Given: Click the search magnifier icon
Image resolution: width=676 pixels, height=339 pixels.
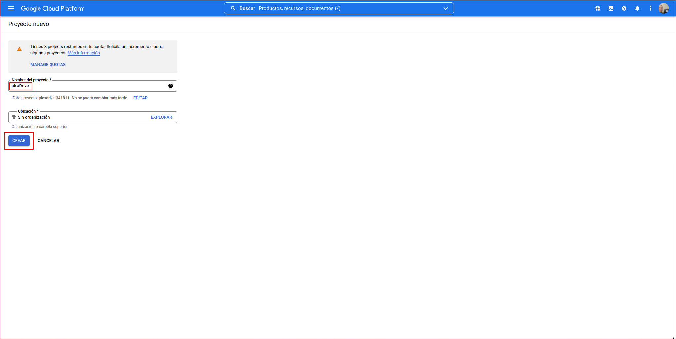Looking at the screenshot, I should point(233,8).
